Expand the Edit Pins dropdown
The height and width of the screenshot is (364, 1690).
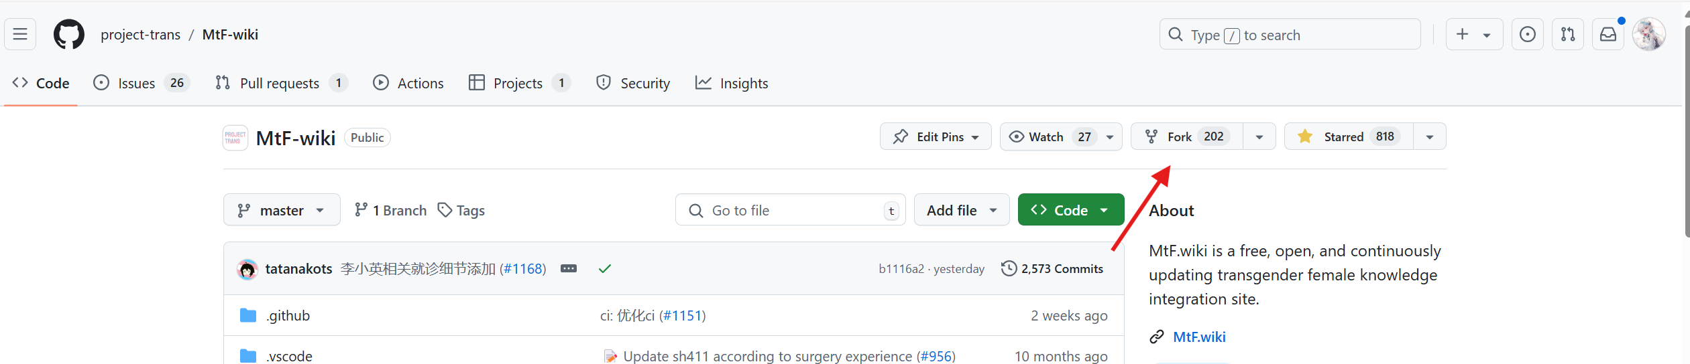(x=936, y=136)
